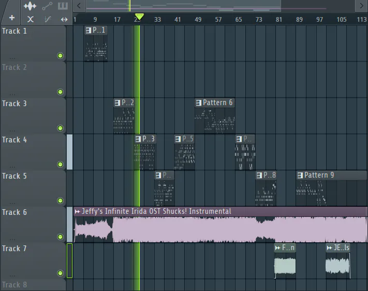Mute Track 1 with its green LED
This screenshot has height=291, width=368.
(61, 56)
